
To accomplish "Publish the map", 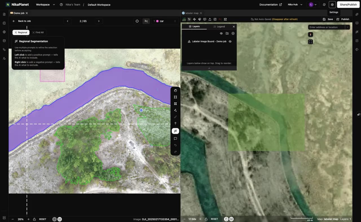I will pyautogui.click(x=343, y=19).
